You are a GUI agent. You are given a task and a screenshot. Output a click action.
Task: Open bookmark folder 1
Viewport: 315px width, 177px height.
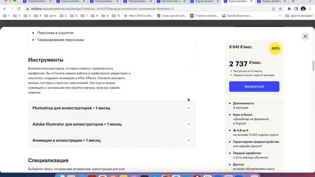tap(6, 16)
